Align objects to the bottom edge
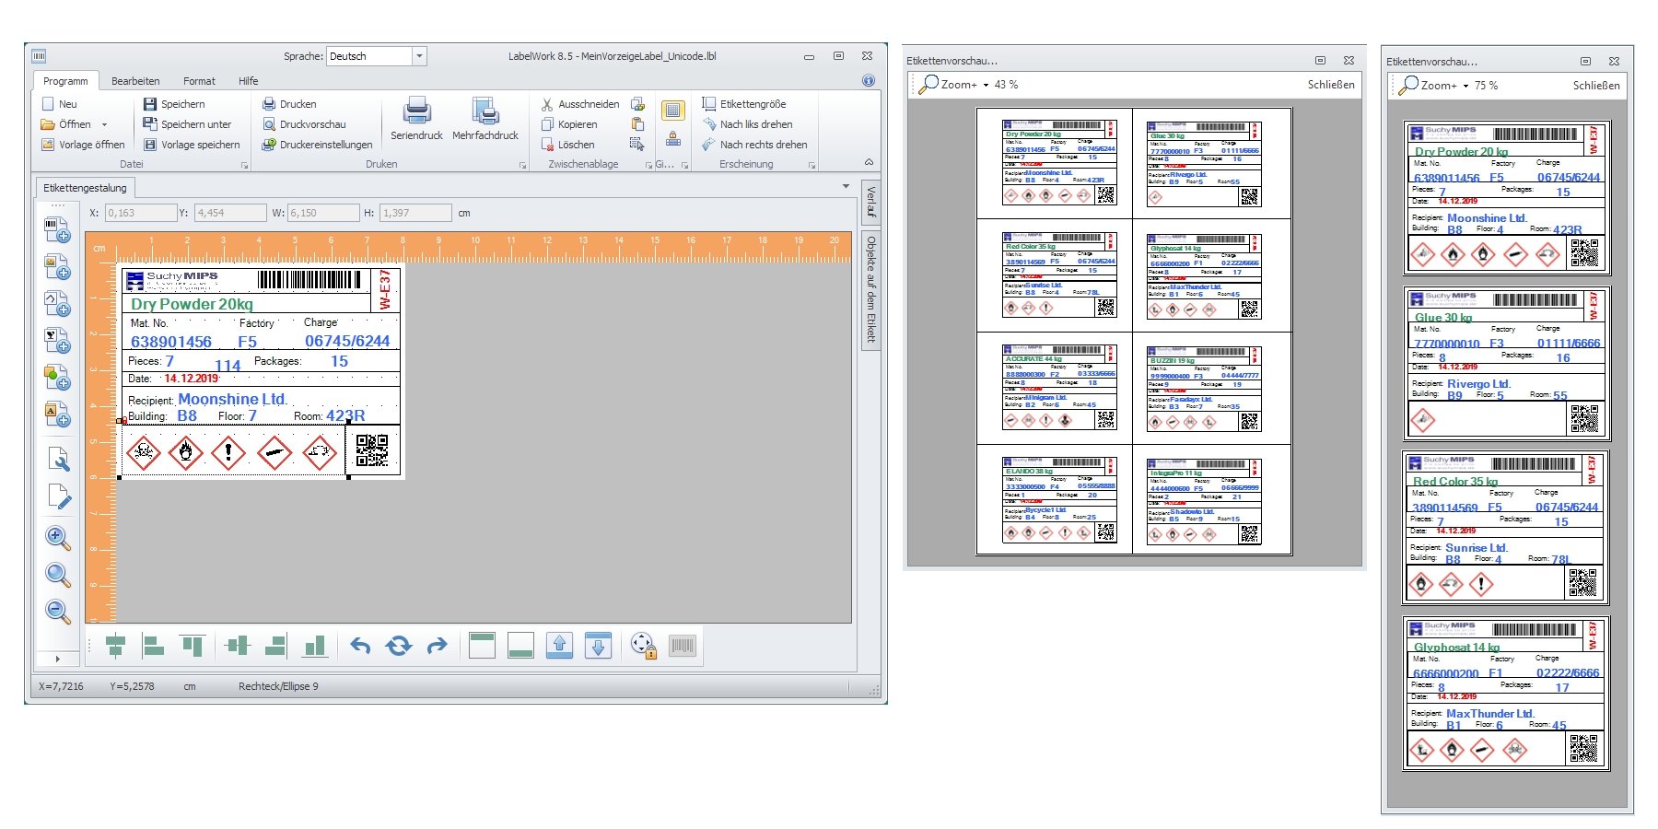 point(314,646)
